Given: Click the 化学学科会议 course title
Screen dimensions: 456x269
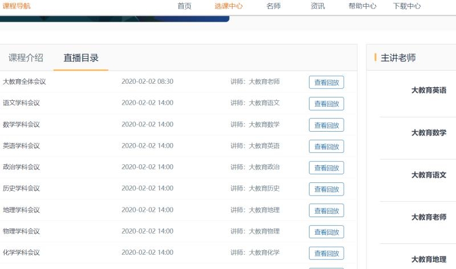Looking at the screenshot, I should tap(21, 252).
